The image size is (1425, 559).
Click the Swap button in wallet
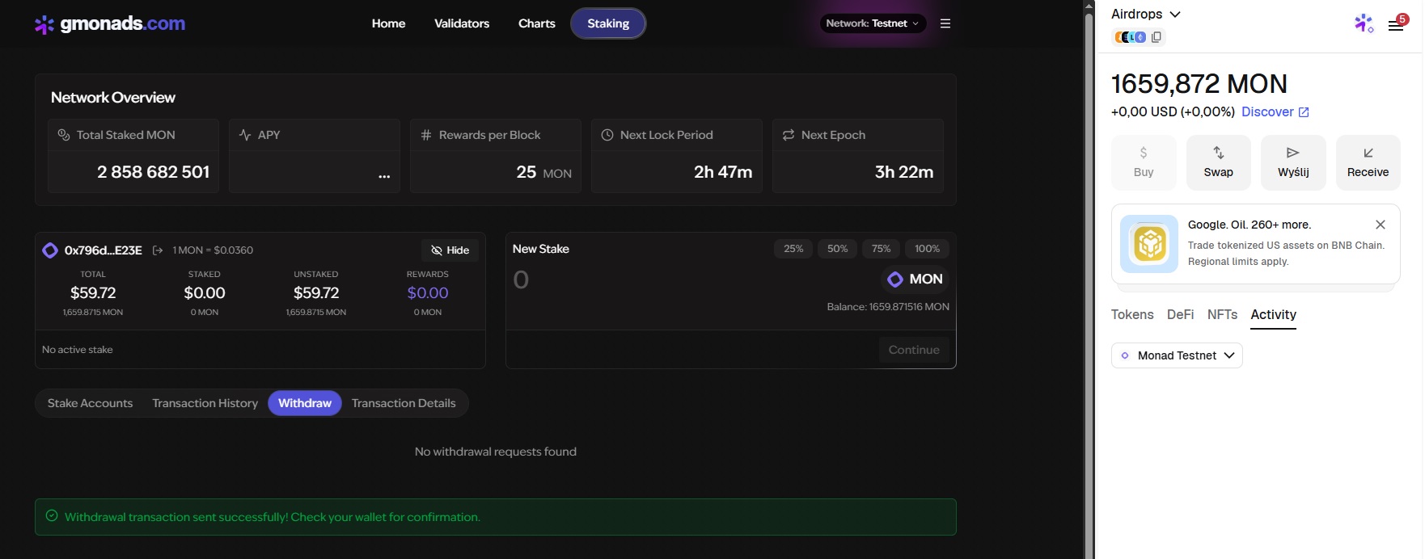[1218, 162]
